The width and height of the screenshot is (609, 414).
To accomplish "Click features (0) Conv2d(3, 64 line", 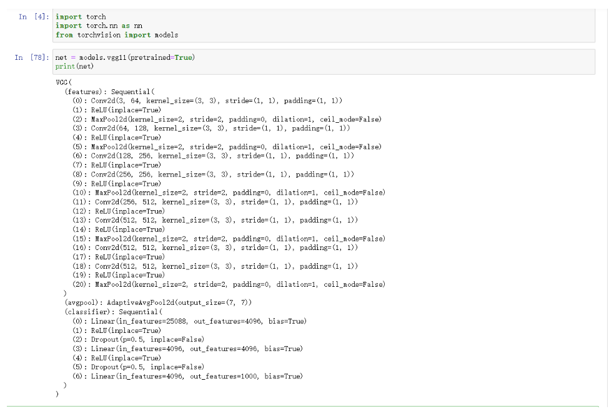I will tap(207, 101).
